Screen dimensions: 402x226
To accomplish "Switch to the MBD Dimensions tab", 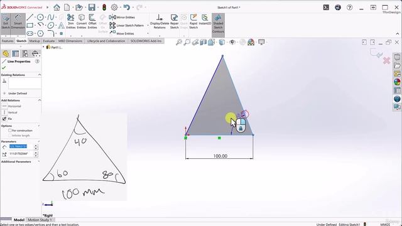I will click(70, 41).
